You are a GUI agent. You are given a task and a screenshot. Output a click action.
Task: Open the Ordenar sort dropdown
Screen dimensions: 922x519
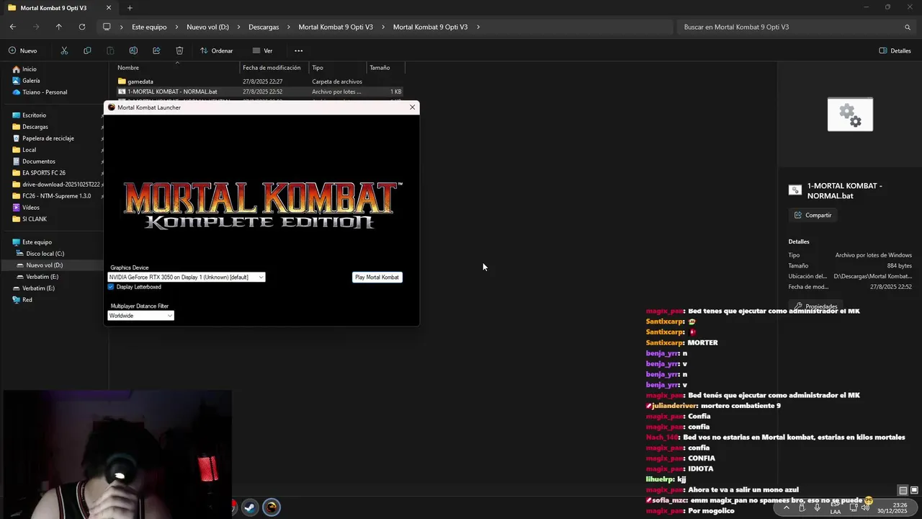[x=217, y=50]
